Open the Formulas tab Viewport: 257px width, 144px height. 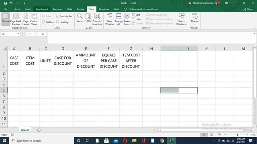[x=58, y=9]
